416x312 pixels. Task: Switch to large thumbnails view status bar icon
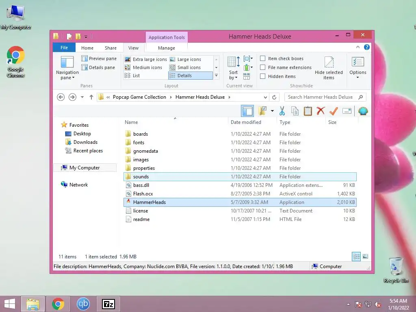365,256
